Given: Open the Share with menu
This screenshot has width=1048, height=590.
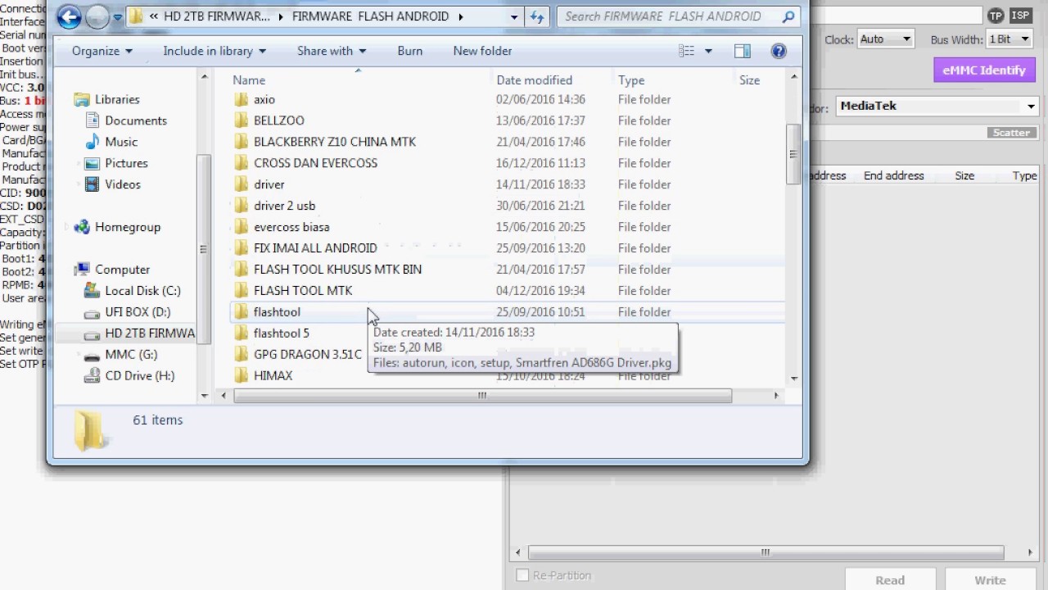Looking at the screenshot, I should pyautogui.click(x=331, y=51).
